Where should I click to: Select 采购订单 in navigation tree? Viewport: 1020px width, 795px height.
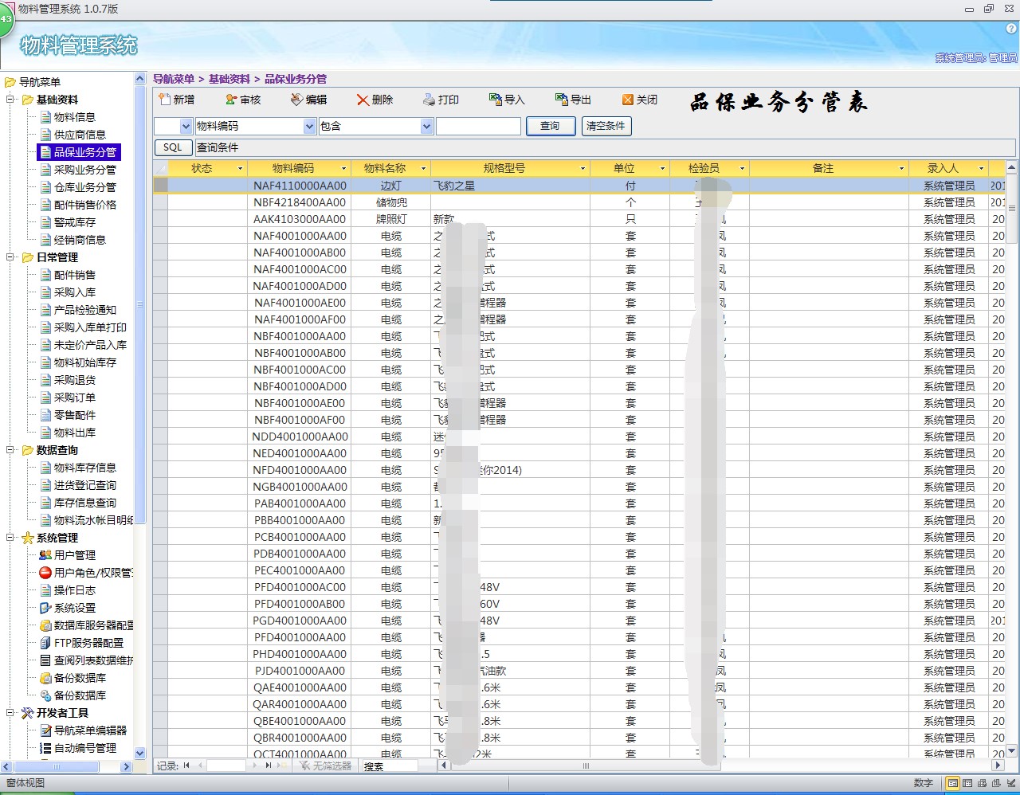tap(74, 397)
